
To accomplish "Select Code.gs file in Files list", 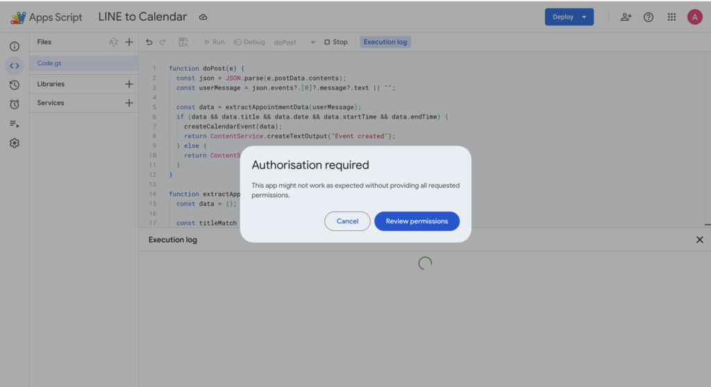I will 49,63.
